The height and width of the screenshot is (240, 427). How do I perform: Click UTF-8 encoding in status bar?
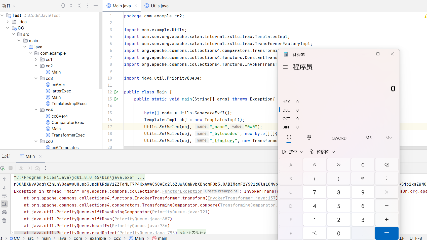pyautogui.click(x=416, y=238)
